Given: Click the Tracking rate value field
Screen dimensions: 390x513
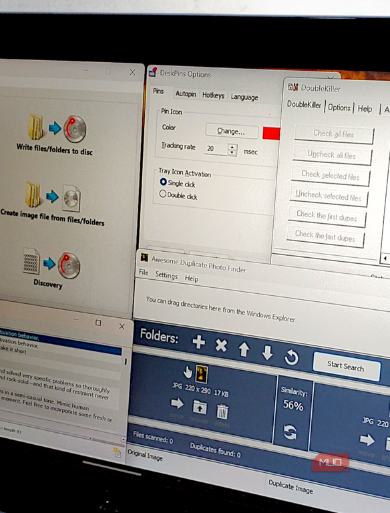Looking at the screenshot, I should 216,149.
